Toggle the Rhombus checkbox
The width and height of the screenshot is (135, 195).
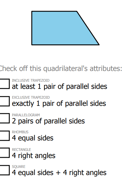click(4, 136)
